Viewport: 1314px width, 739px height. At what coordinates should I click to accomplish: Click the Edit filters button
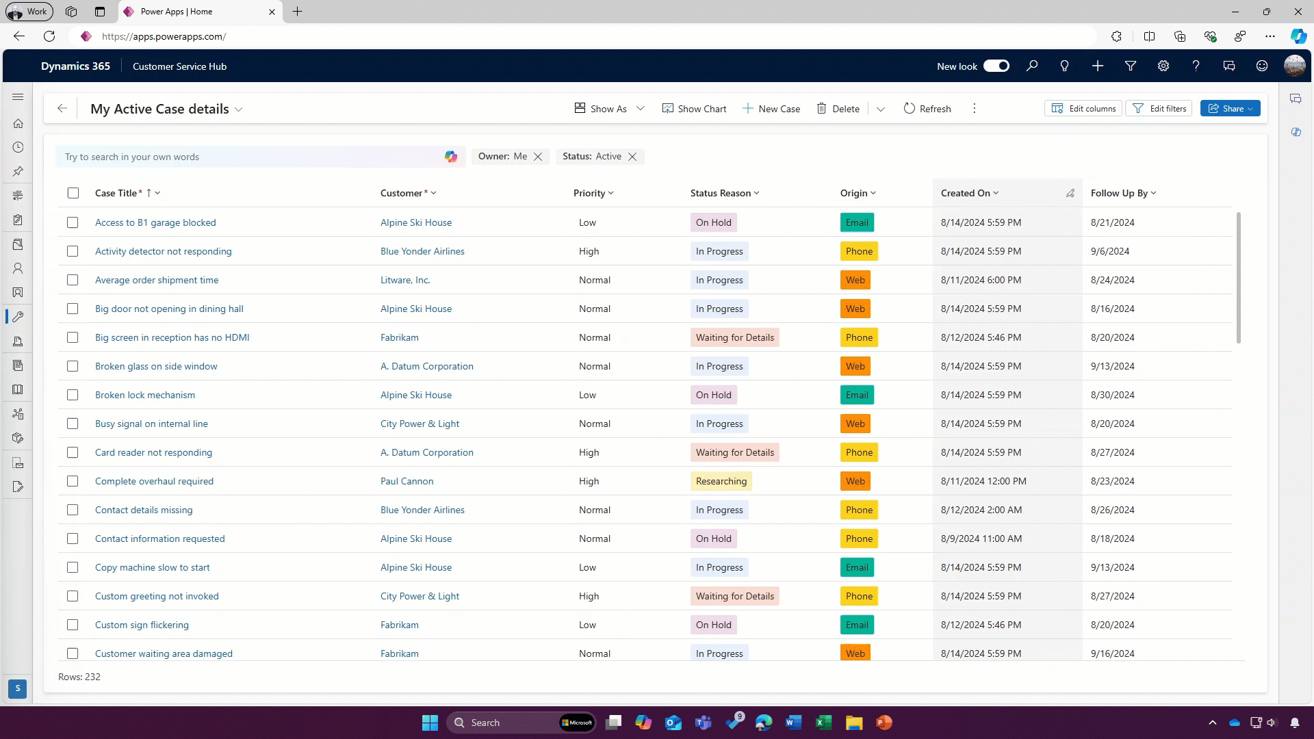1159,108
